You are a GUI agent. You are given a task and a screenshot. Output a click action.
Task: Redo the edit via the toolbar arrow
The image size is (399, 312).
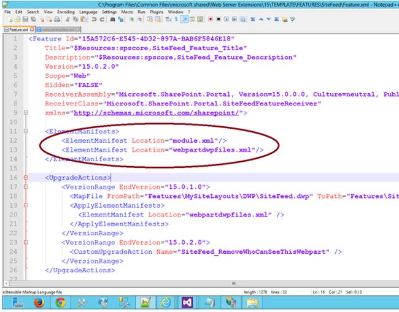102,20
